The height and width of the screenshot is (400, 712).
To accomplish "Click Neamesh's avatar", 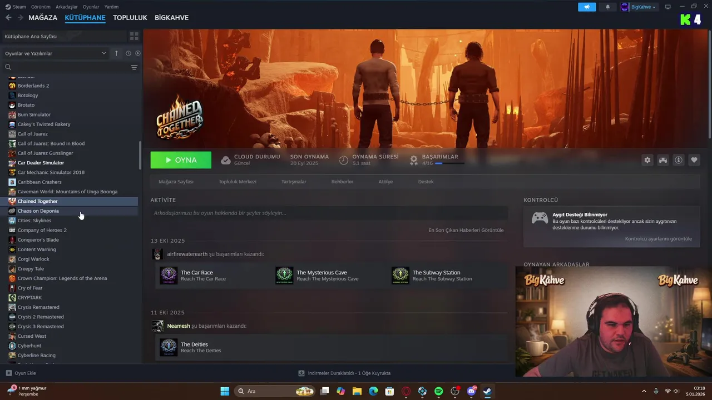I will tap(158, 326).
